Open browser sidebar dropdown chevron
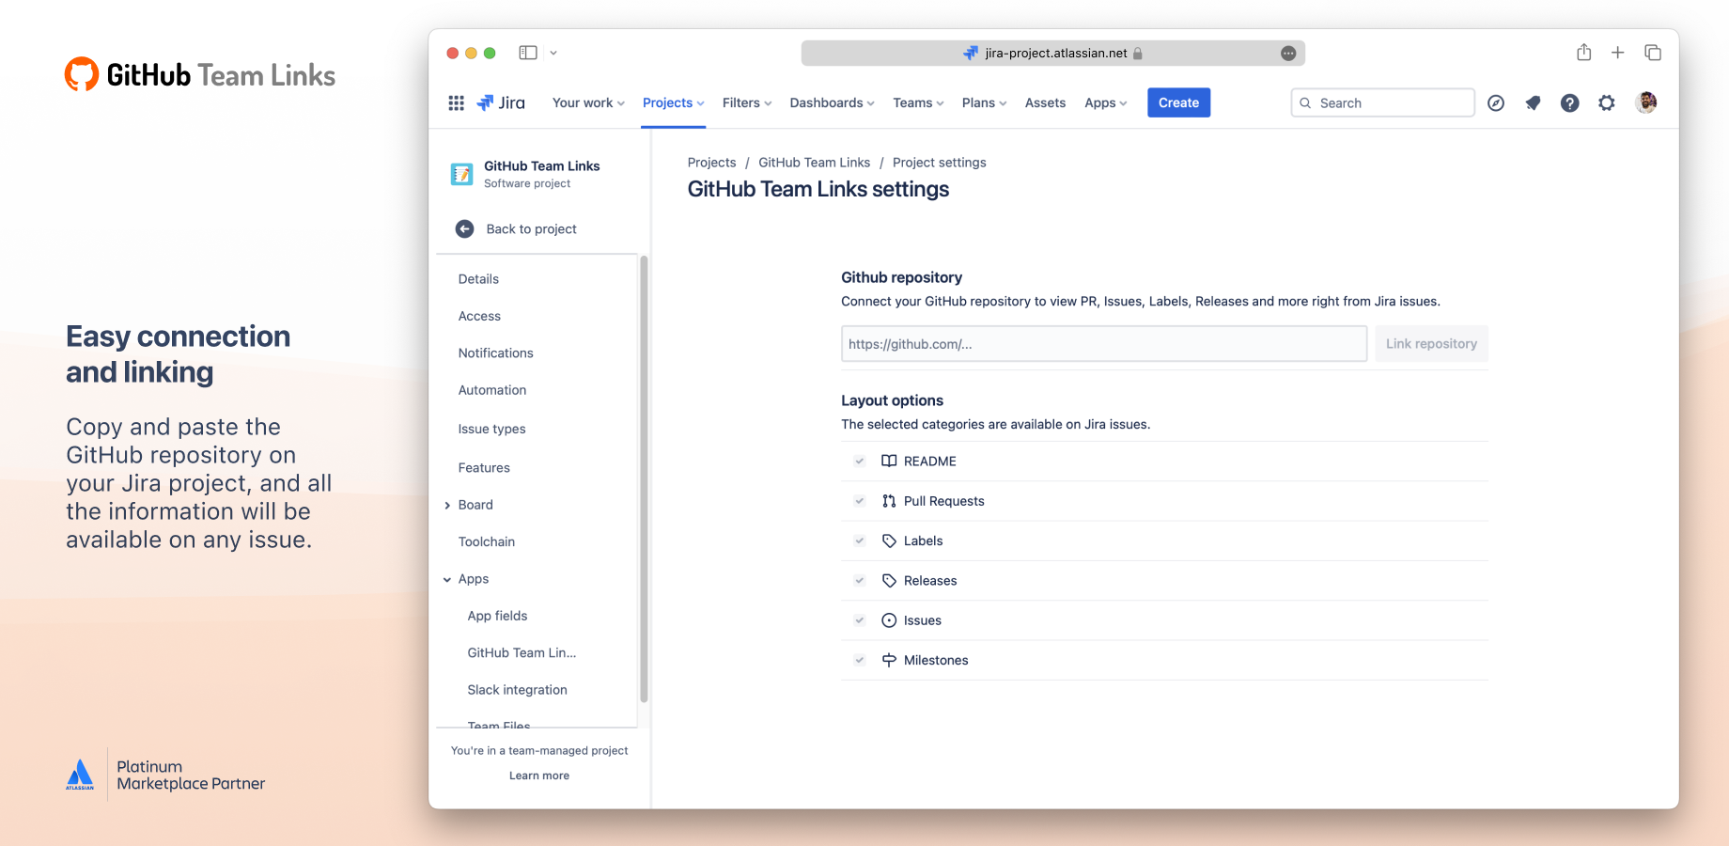 pyautogui.click(x=553, y=53)
